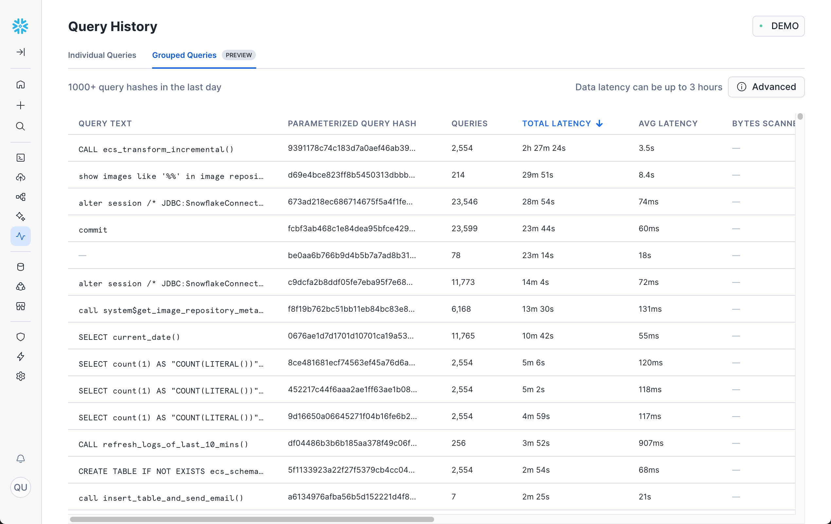Open the Worksheets console icon

coord(21,158)
